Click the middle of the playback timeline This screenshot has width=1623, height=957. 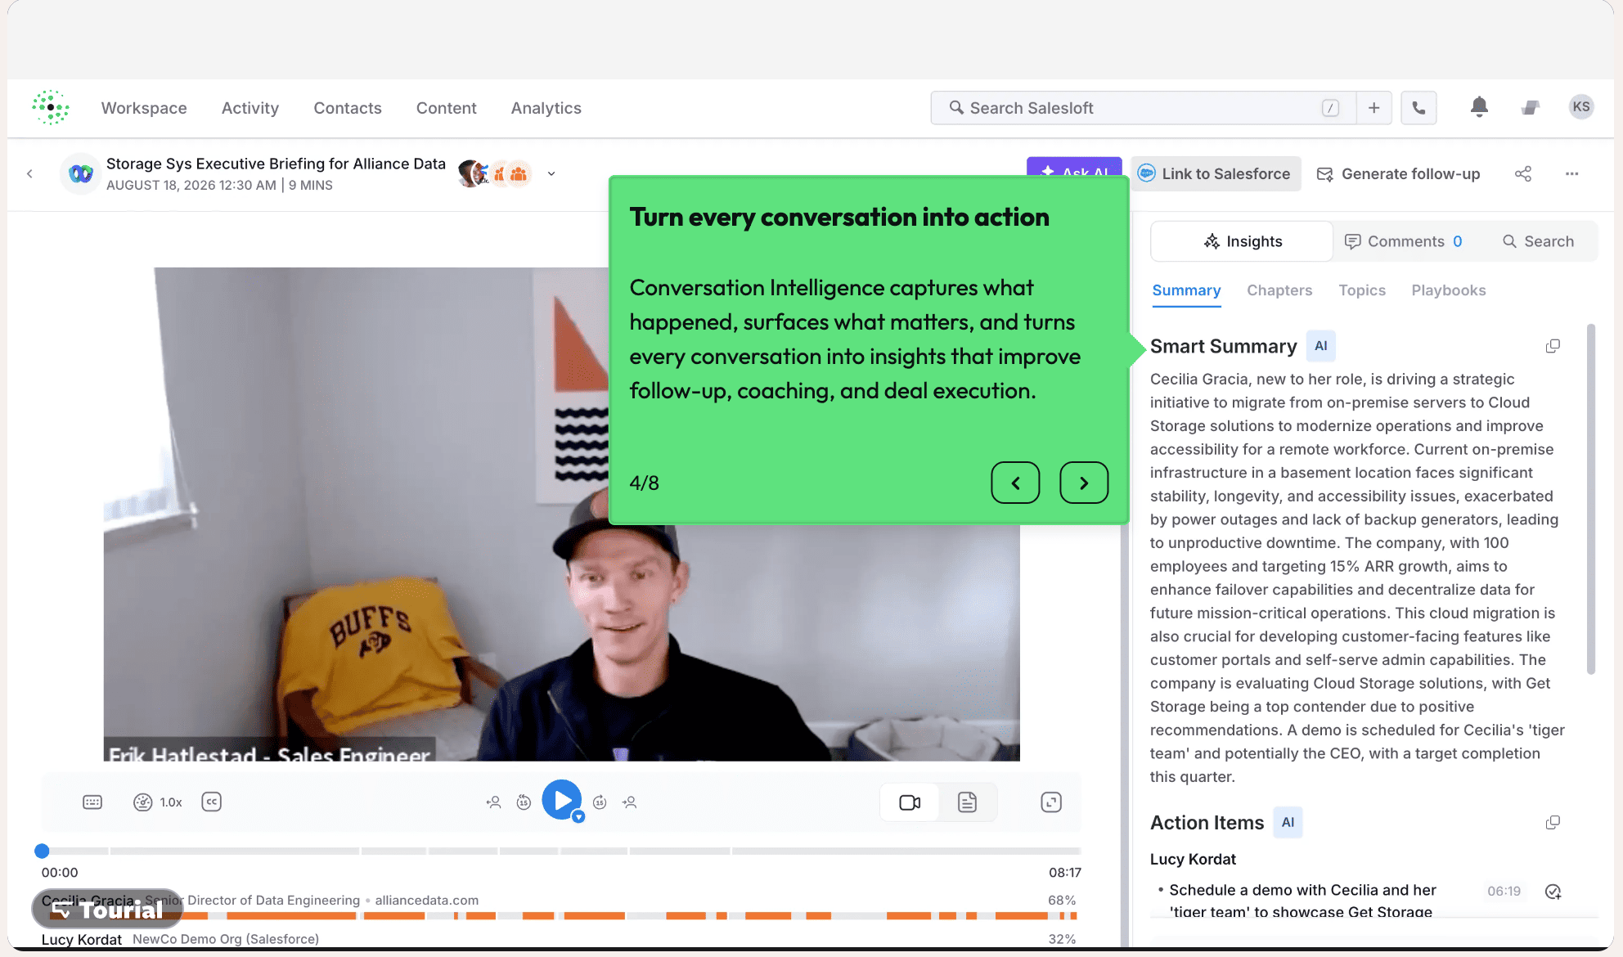point(561,851)
